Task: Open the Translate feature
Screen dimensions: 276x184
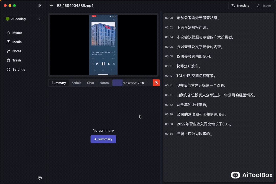Action: 240,5
